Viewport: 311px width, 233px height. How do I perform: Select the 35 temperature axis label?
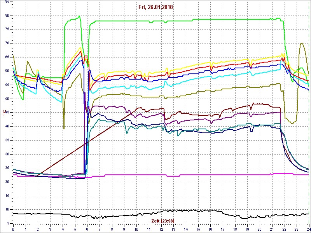click(x=7, y=140)
